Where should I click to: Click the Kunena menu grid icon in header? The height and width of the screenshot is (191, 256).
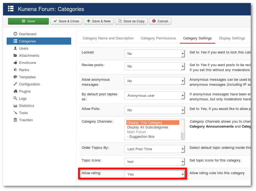11,9
